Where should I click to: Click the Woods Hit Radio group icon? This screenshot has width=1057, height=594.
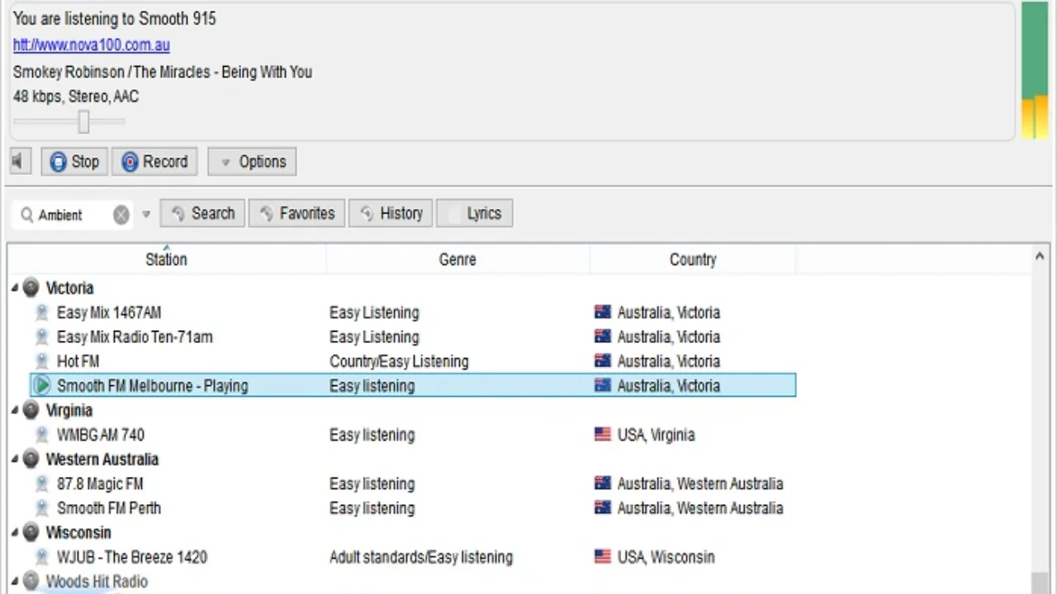coord(31,582)
